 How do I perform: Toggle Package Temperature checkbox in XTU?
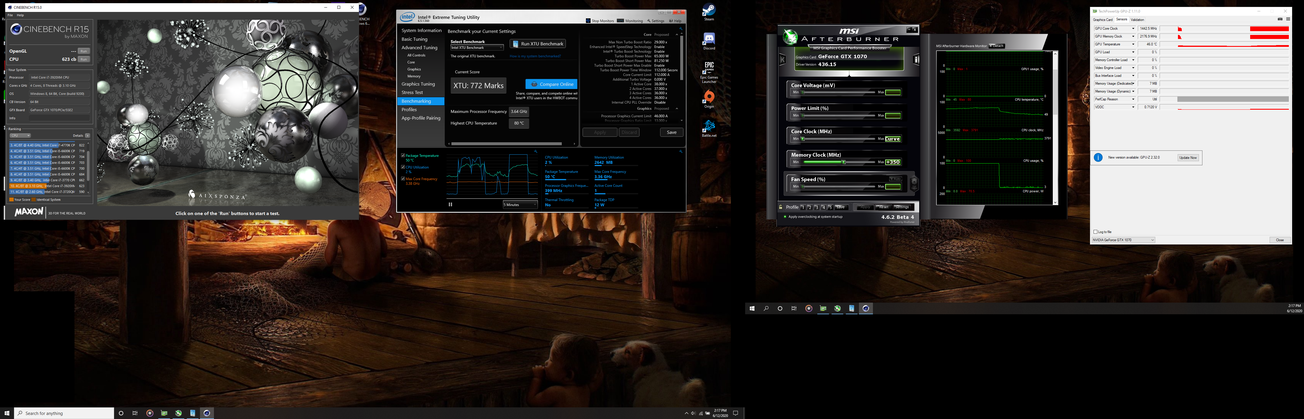pyautogui.click(x=403, y=155)
